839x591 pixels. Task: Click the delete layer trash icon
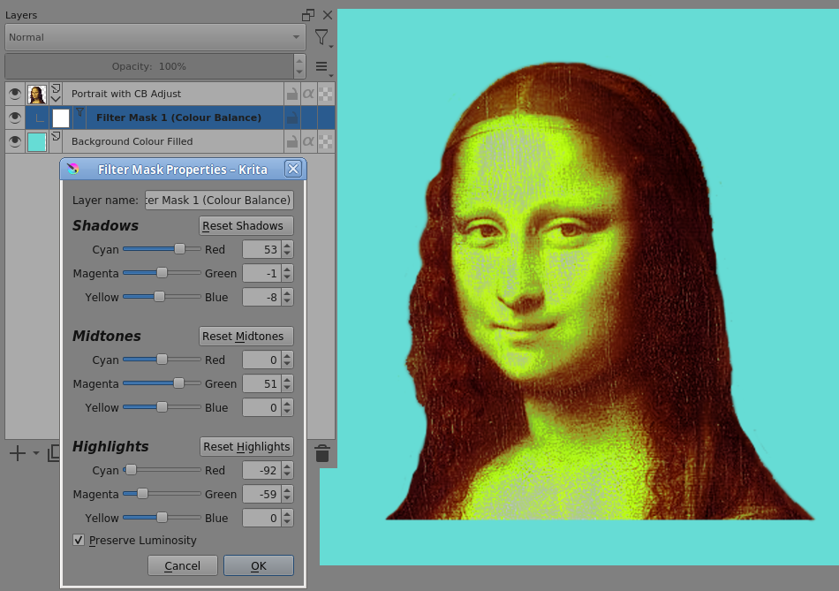click(x=322, y=453)
